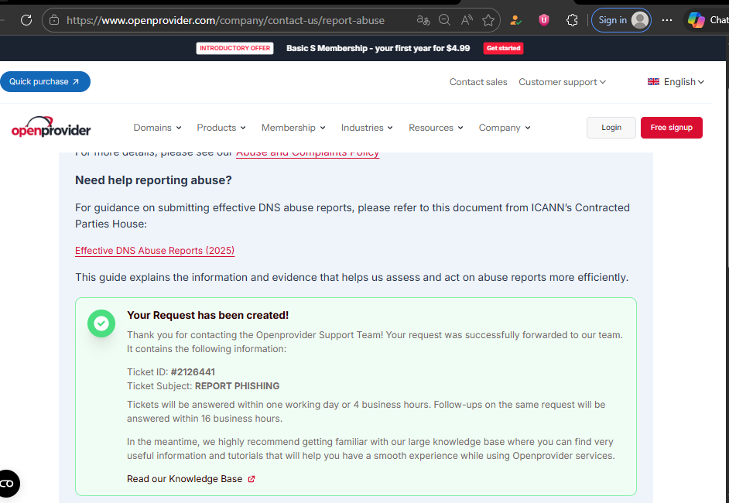Screen dimensions: 729x503
Task: Expand the Customer support dropdown
Action: click(x=562, y=82)
